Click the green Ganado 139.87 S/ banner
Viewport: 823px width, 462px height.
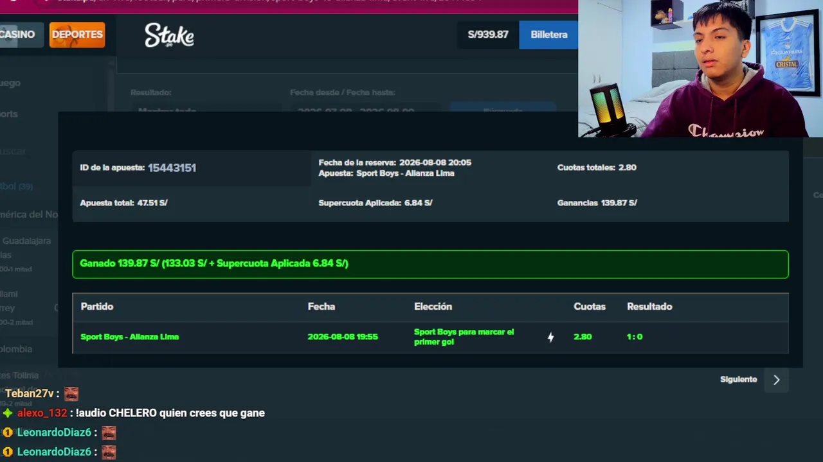tap(430, 264)
